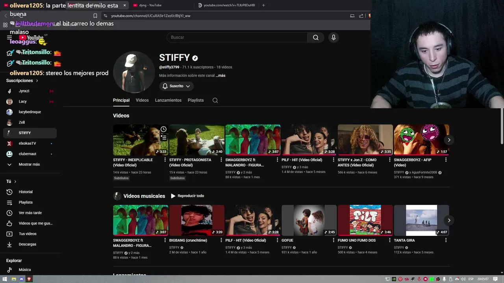Open Ver más tarde in sidebar
The image size is (504, 283).
(x=30, y=213)
